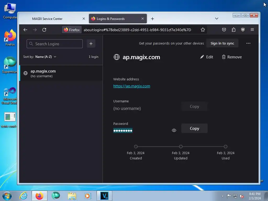Click the pencil Edit button
This screenshot has height=201, width=268.
tap(206, 57)
